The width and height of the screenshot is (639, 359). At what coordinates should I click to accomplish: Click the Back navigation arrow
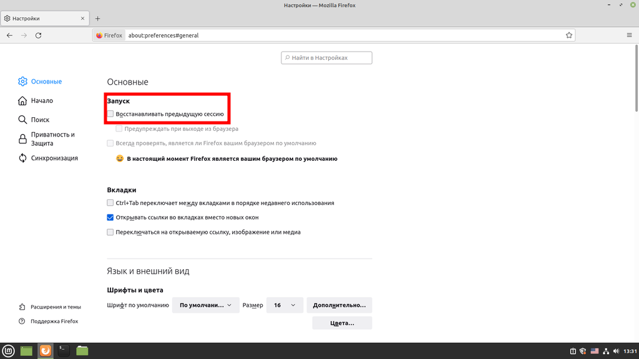[9, 36]
